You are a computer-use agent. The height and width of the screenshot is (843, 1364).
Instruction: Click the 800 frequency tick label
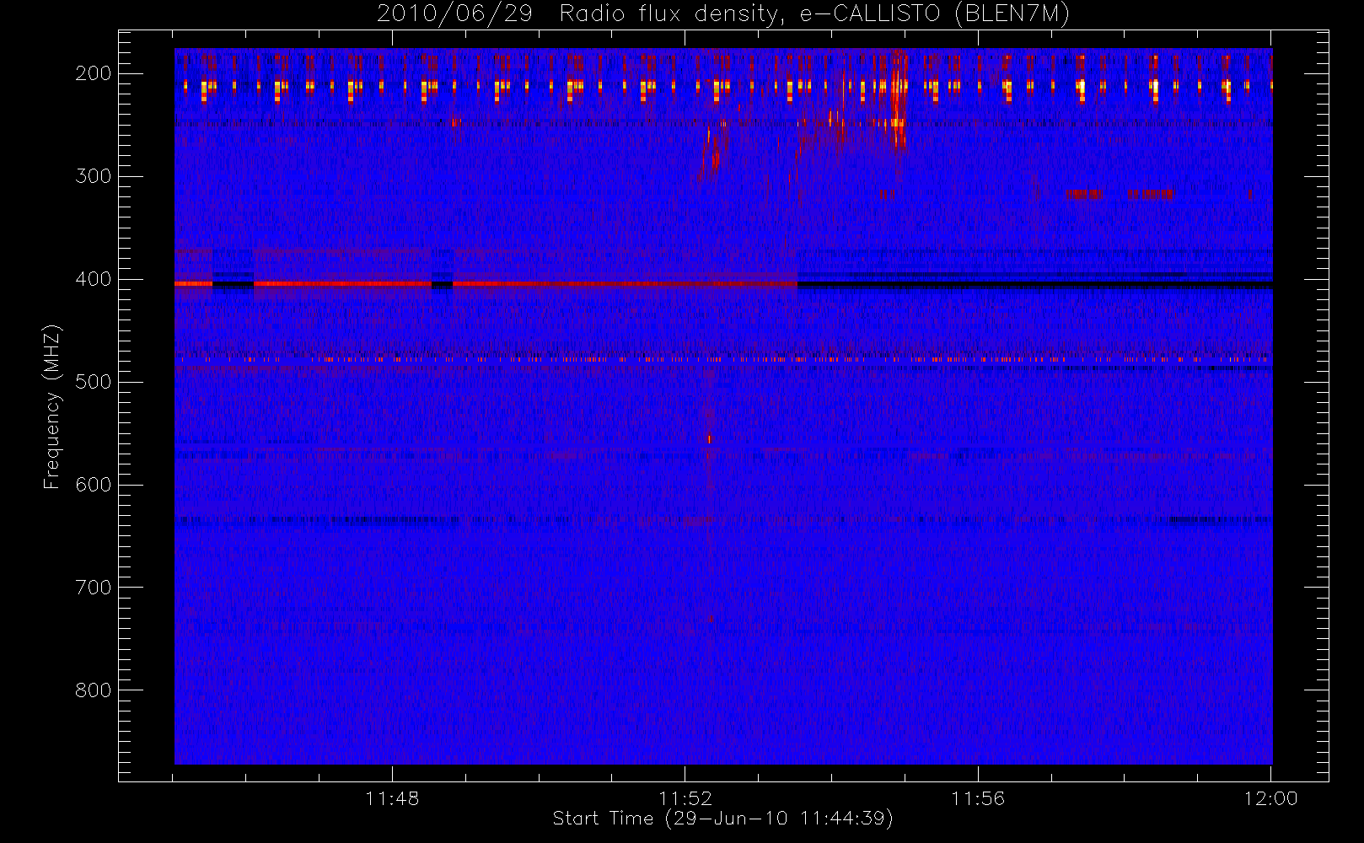tap(94, 690)
